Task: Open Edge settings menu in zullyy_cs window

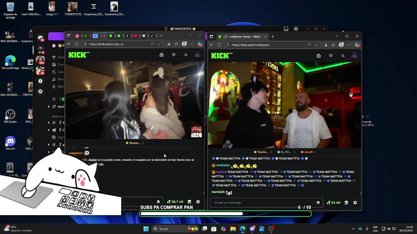Action: pos(192,44)
